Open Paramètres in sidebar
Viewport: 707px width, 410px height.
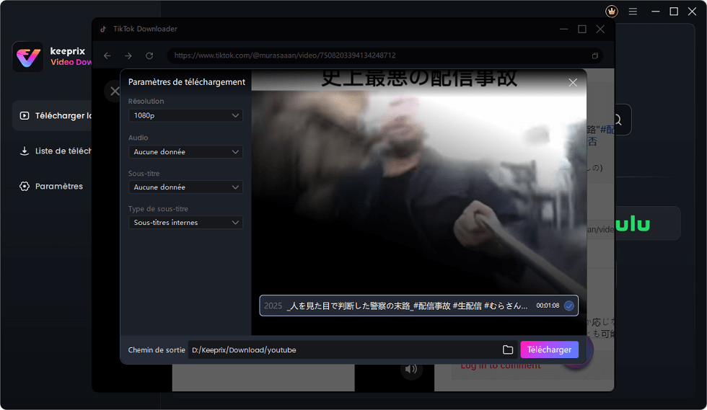click(51, 186)
